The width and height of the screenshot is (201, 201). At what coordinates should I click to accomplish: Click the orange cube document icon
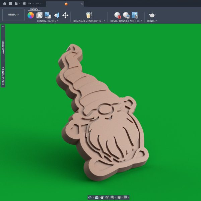click(66, 4)
